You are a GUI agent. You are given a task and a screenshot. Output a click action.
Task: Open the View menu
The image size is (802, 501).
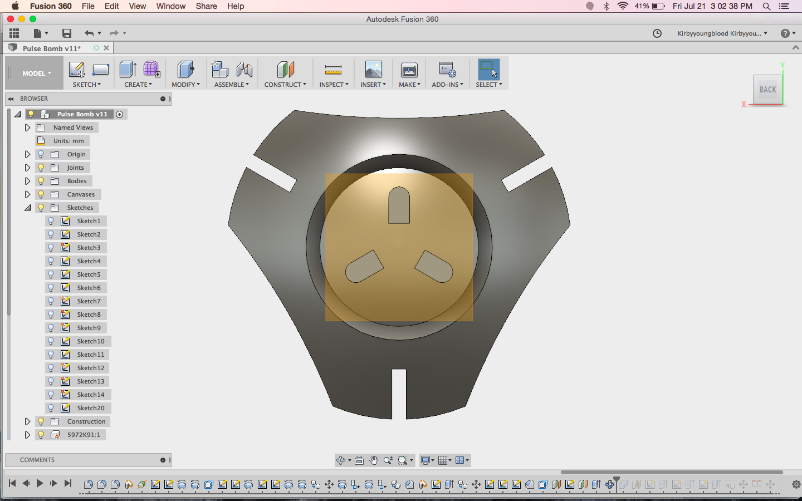pos(138,6)
